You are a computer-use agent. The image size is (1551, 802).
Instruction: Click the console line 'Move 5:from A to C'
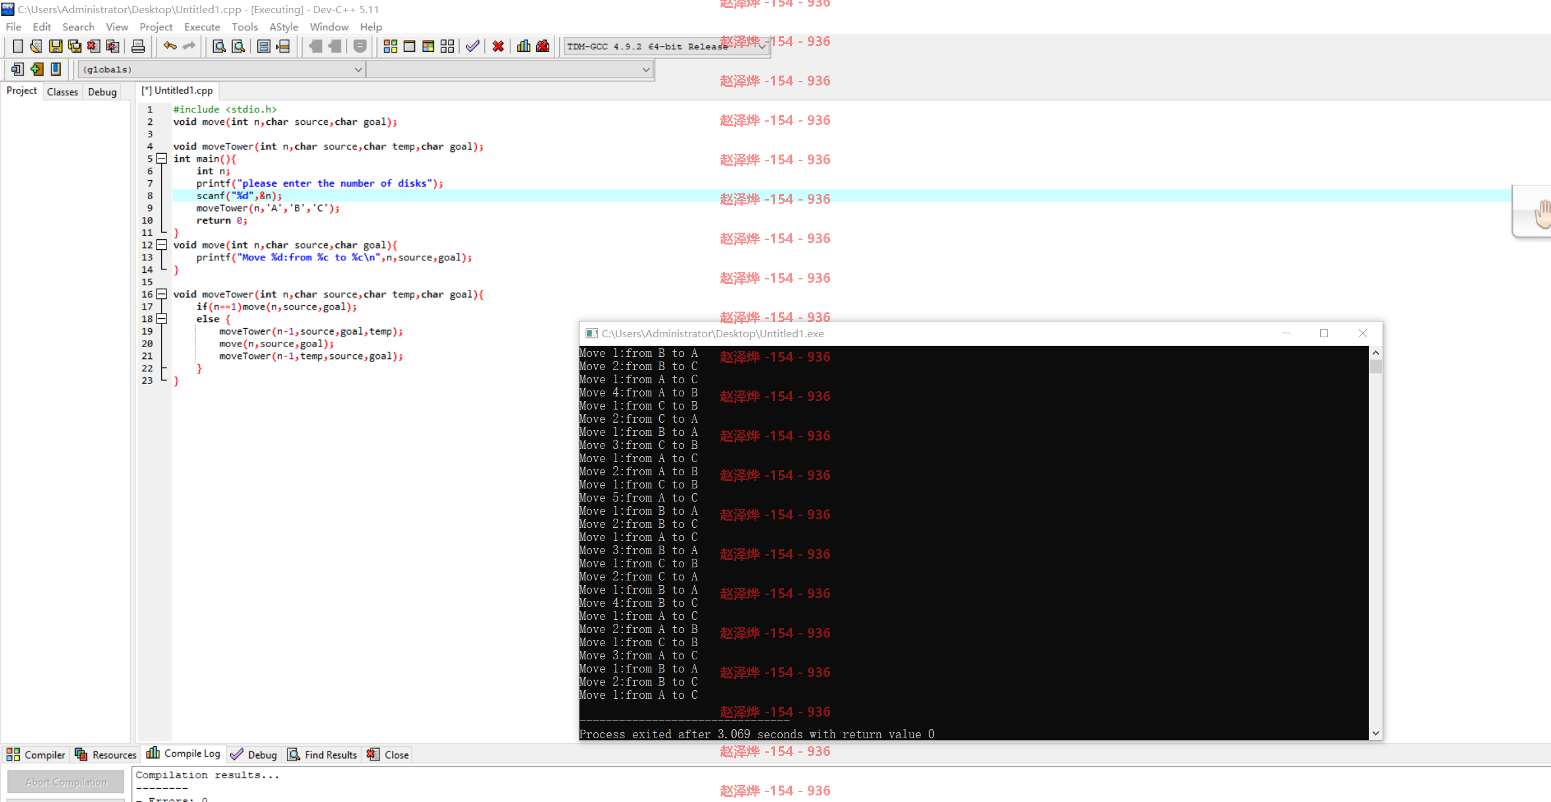coord(639,498)
